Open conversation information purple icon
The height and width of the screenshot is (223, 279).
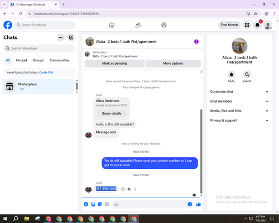pyautogui.click(x=196, y=42)
